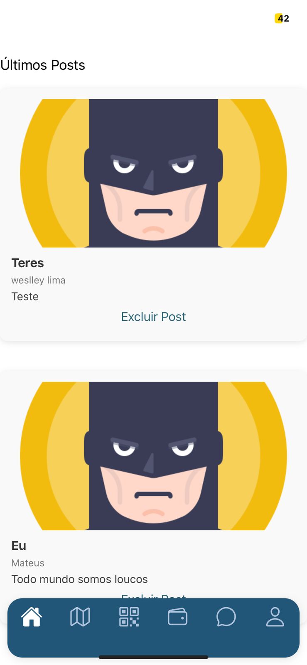Open the QR code scanner icon
307x665 pixels.
(x=129, y=617)
